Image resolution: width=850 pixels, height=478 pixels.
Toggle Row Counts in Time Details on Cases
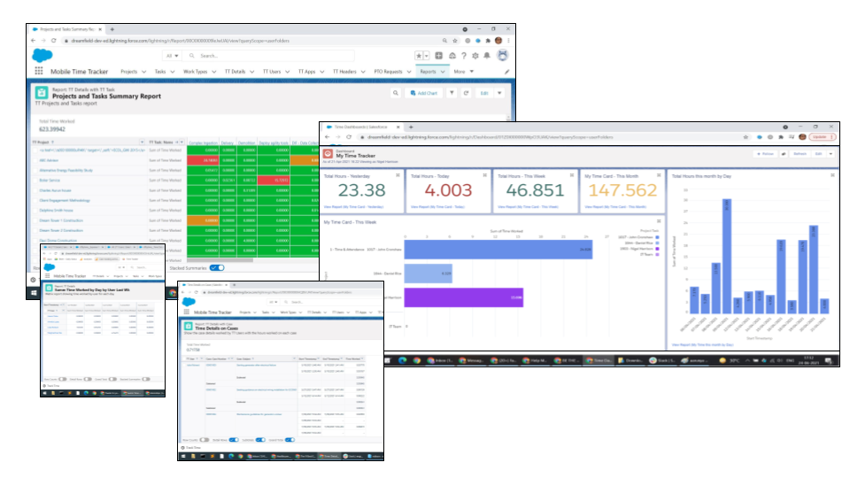tap(205, 440)
